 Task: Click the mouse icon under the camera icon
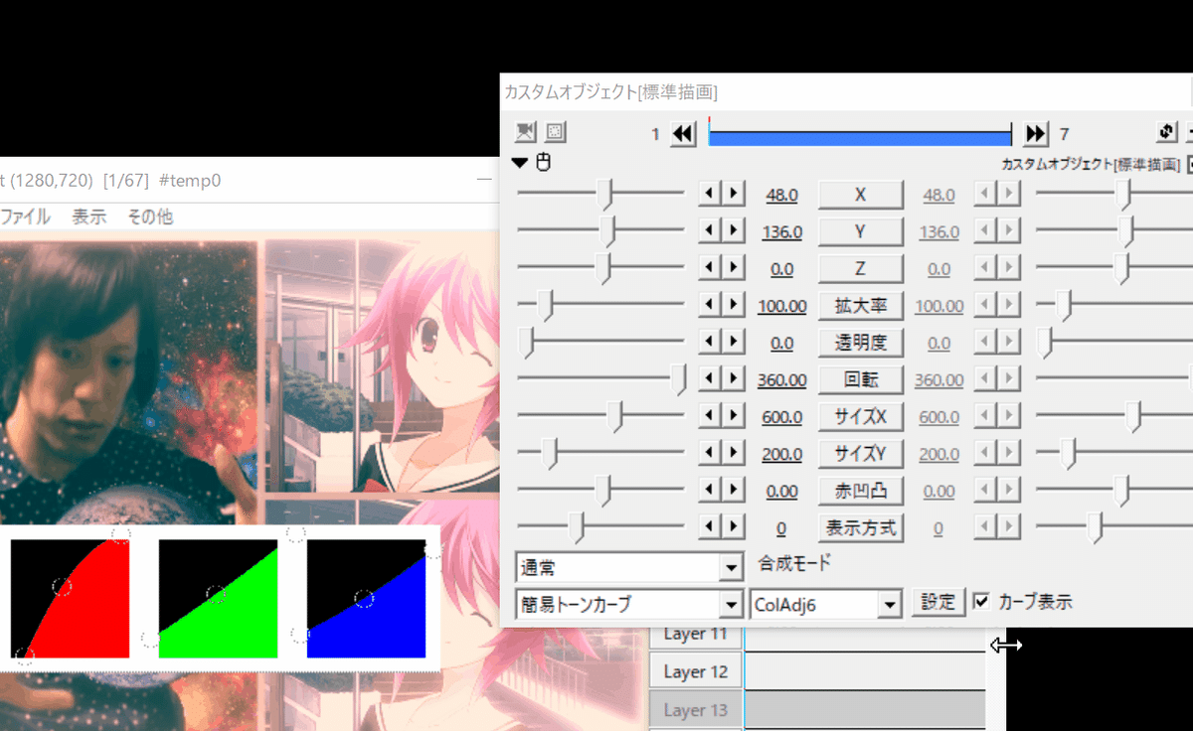[543, 162]
